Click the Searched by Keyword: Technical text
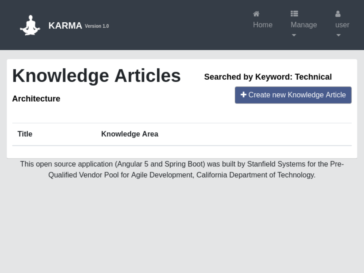This screenshot has width=364, height=273. click(x=268, y=77)
